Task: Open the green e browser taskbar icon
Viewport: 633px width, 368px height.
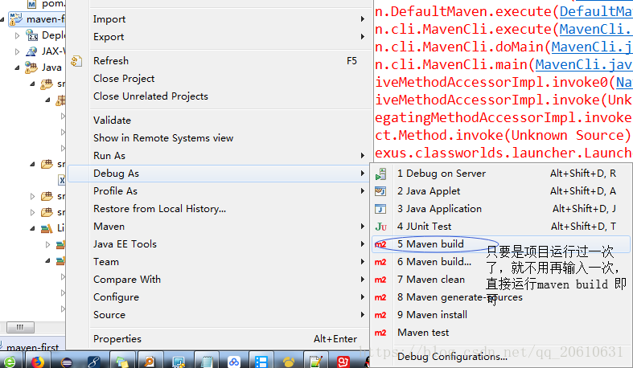Action: 9,362
